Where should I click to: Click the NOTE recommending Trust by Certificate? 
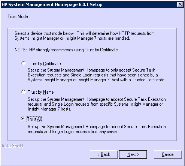pyautogui.click(x=67, y=50)
